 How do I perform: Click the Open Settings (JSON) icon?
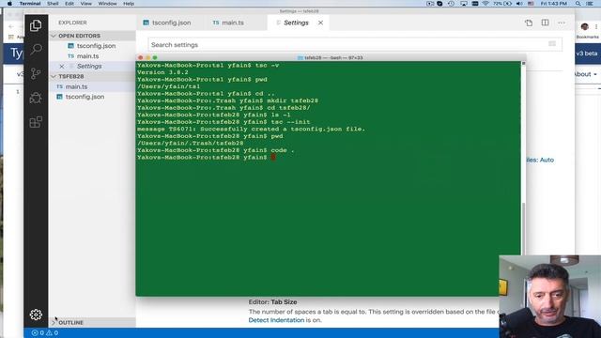coord(529,23)
